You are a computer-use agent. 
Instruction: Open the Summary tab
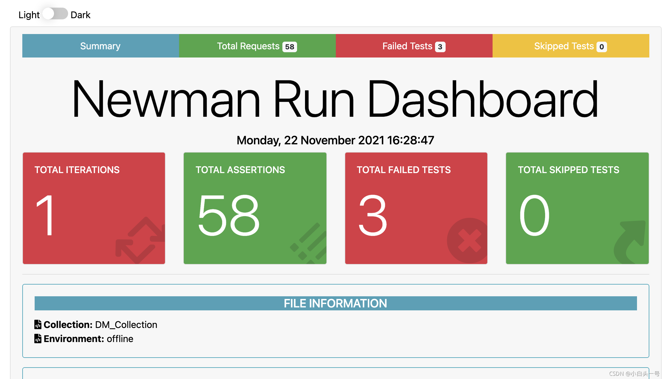point(100,46)
